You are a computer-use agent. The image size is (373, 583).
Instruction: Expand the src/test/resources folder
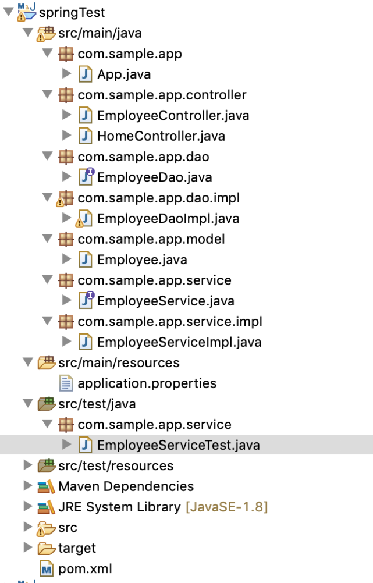point(28,465)
